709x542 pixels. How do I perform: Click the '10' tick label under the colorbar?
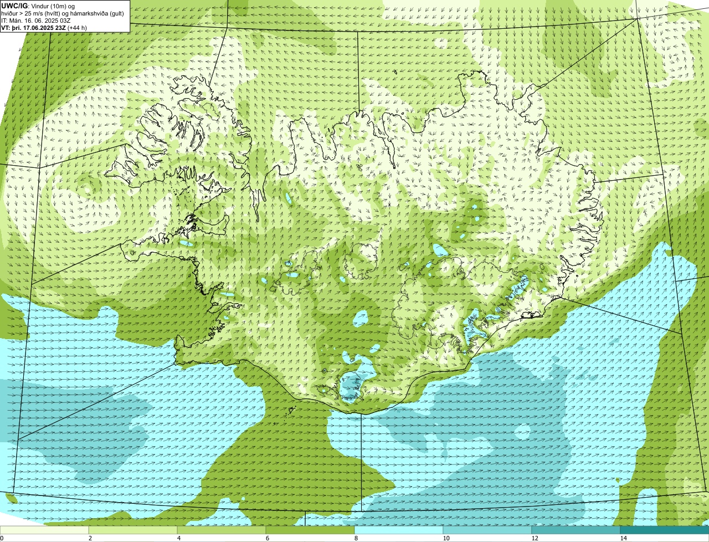click(x=445, y=538)
